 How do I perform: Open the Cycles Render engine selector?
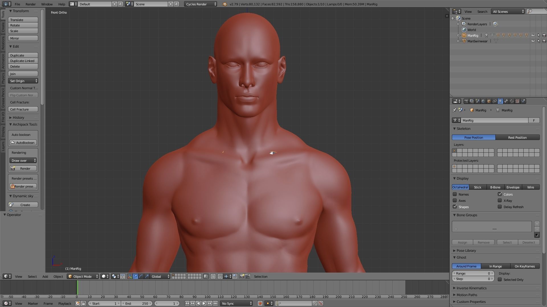tap(201, 4)
